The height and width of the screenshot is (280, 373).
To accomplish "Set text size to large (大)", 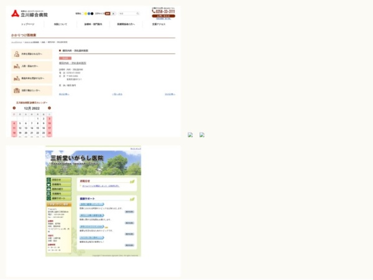I will click(x=114, y=14).
